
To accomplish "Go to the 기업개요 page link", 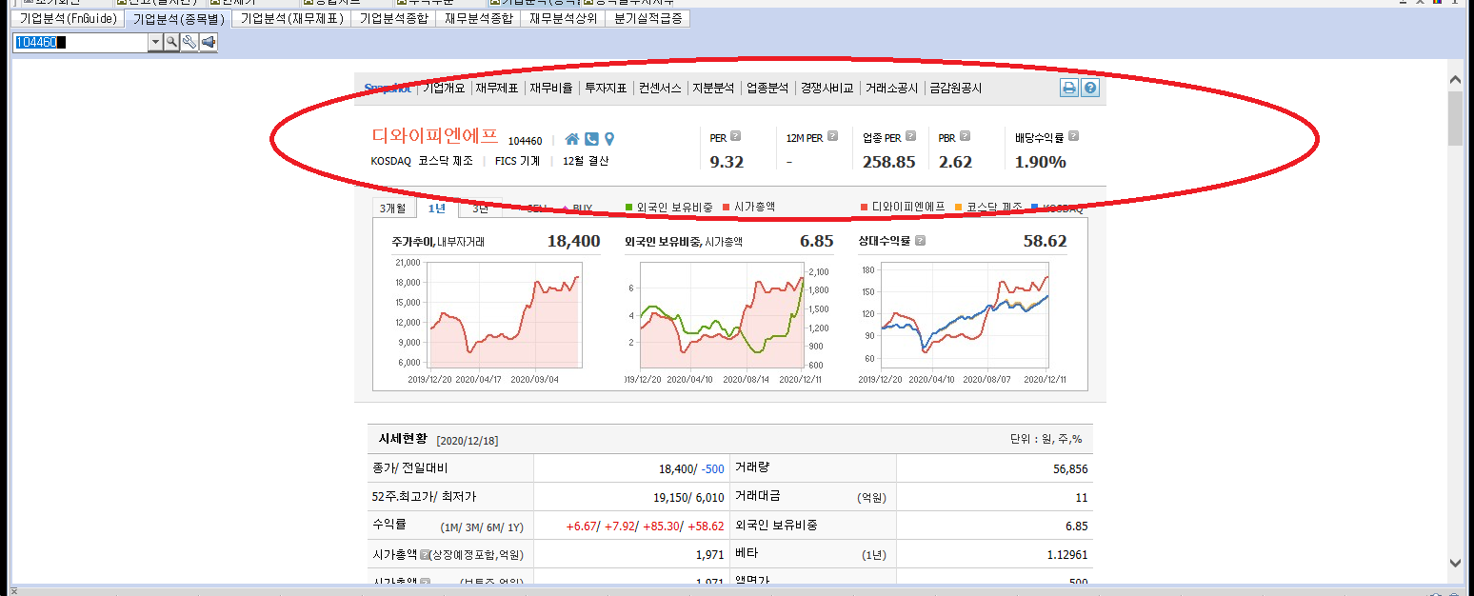I will coord(444,88).
